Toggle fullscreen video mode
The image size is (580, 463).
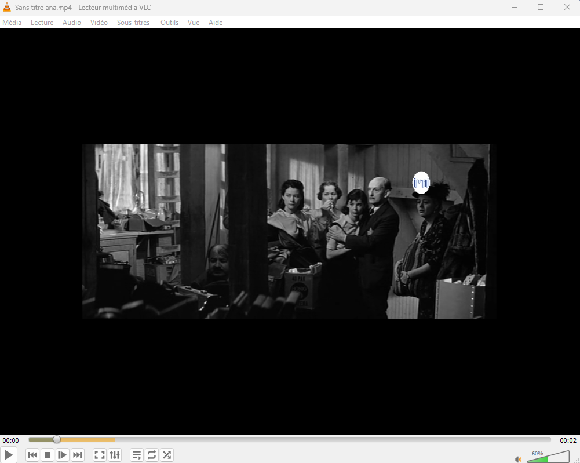click(x=100, y=455)
